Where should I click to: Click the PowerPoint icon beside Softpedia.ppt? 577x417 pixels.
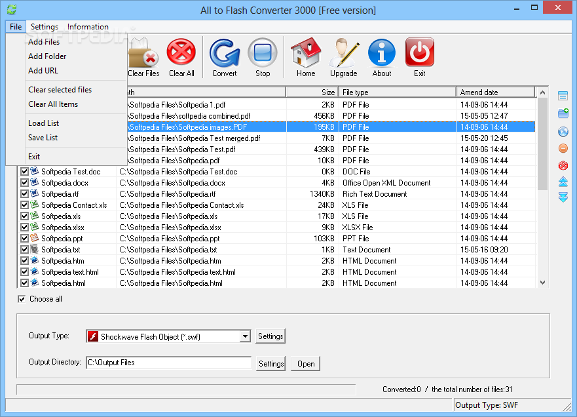click(35, 238)
